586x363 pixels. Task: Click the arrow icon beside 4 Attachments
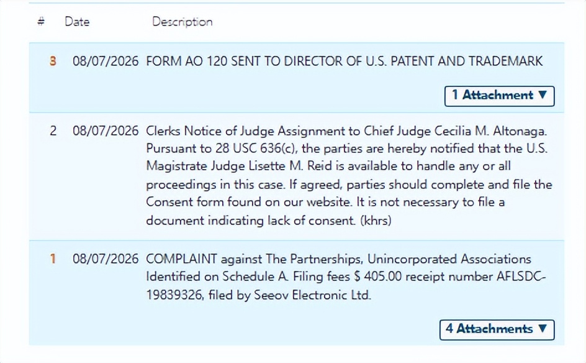(543, 329)
